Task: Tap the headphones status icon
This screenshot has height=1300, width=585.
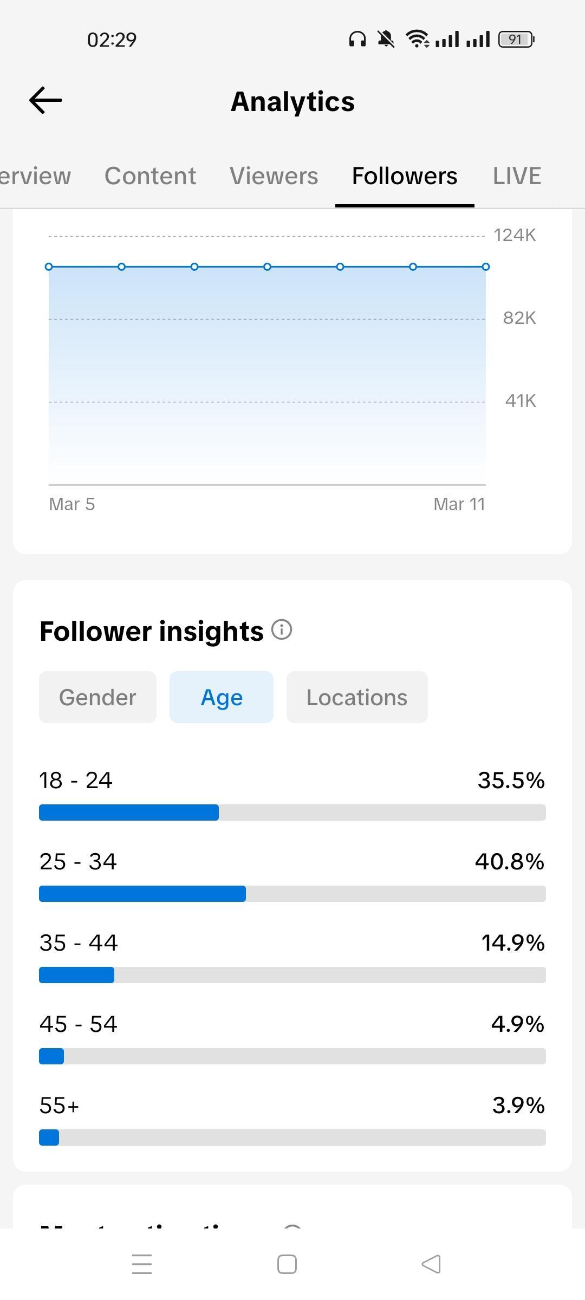Action: 357,39
